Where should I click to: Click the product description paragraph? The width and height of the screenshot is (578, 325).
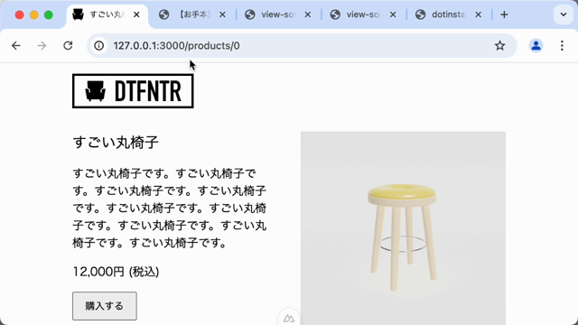click(x=170, y=208)
